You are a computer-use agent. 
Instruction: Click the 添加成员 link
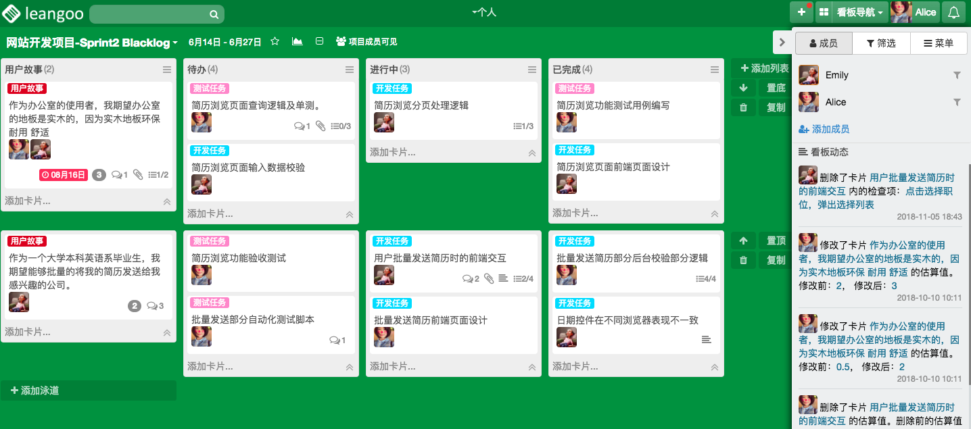tap(824, 129)
